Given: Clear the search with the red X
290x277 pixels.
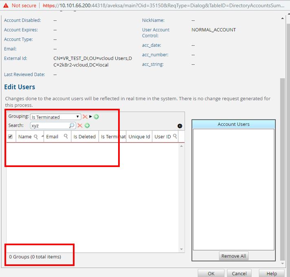Looking at the screenshot, I should 80,125.
